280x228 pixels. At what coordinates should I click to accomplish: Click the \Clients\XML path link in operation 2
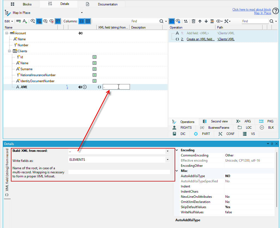pos(226,39)
